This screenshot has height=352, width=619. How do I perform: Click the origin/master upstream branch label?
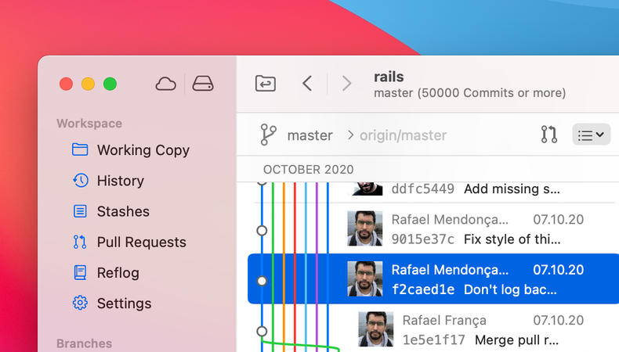click(403, 135)
